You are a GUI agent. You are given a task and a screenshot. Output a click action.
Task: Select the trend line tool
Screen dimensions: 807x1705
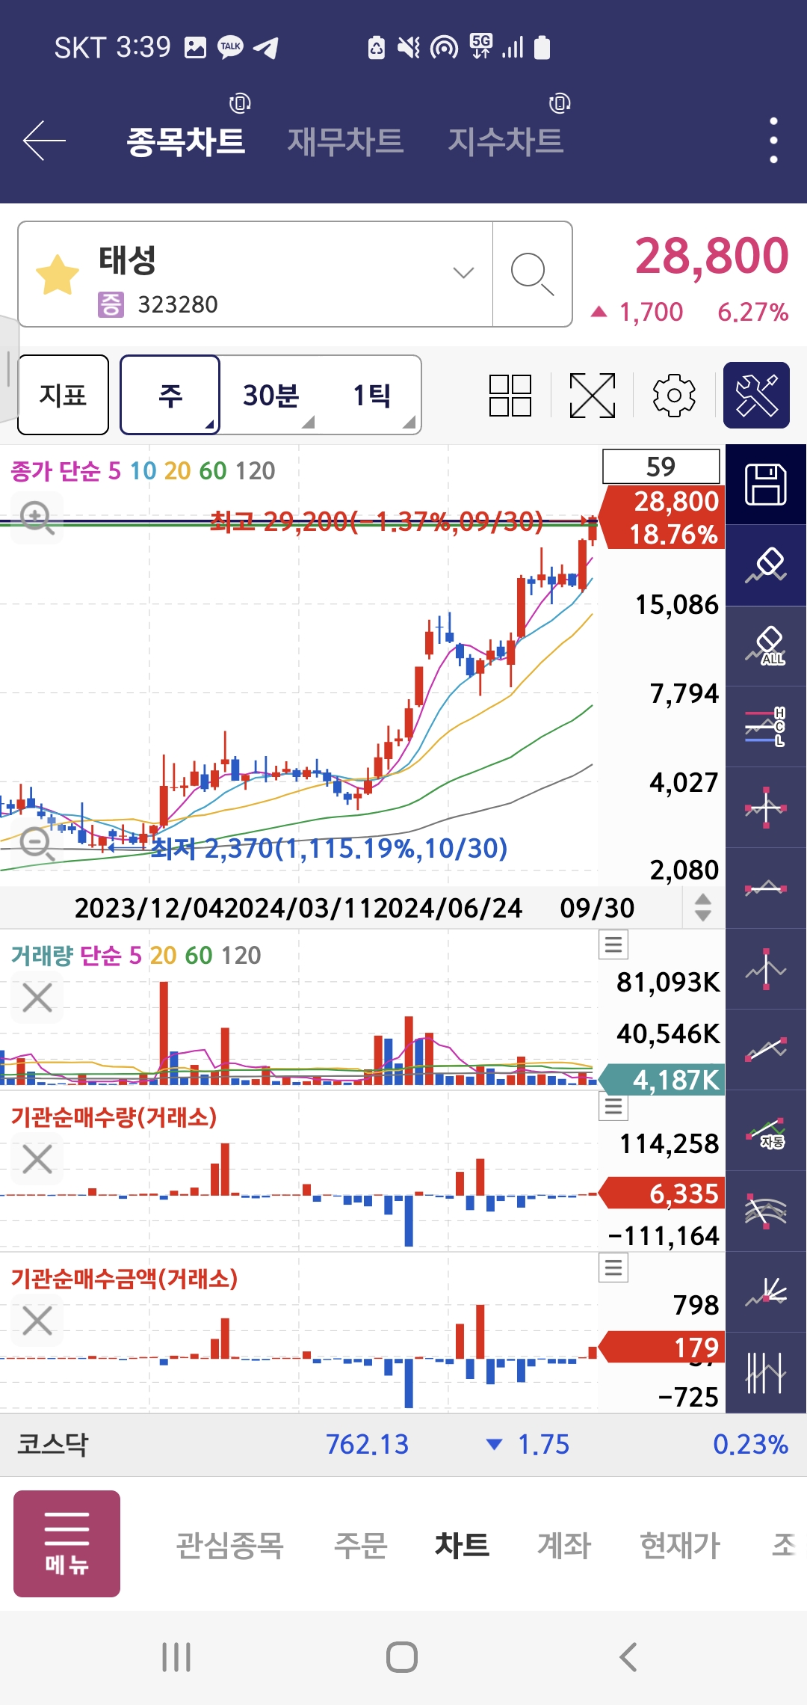(x=766, y=1050)
